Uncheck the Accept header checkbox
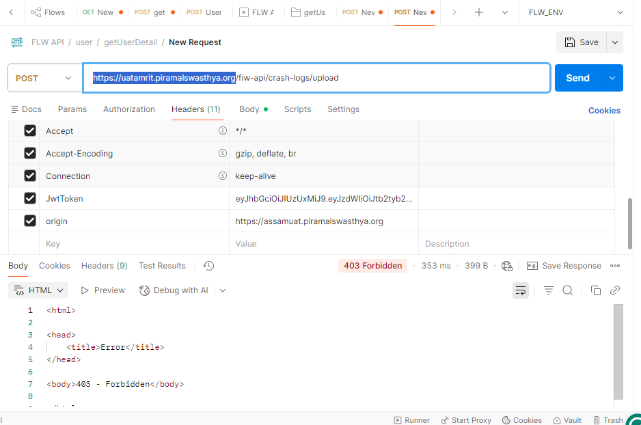The height and width of the screenshot is (425, 641). click(x=30, y=131)
